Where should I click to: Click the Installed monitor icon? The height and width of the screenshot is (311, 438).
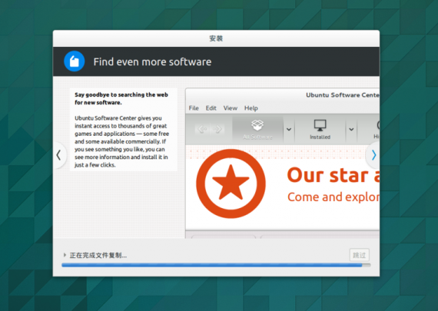(x=320, y=125)
